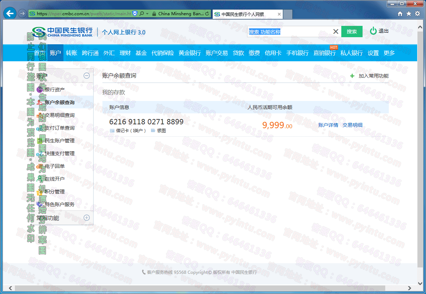Screen dimensions: 426x294
Task: Open the 贷款 navigation menu
Action: [238, 53]
